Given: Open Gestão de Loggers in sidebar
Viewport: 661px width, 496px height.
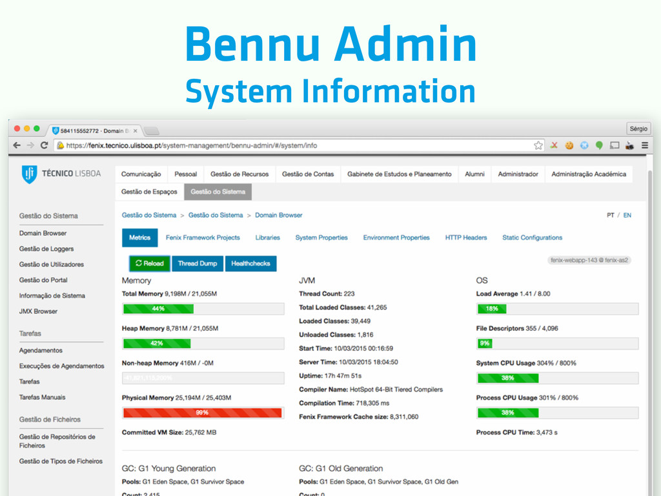Looking at the screenshot, I should point(46,249).
